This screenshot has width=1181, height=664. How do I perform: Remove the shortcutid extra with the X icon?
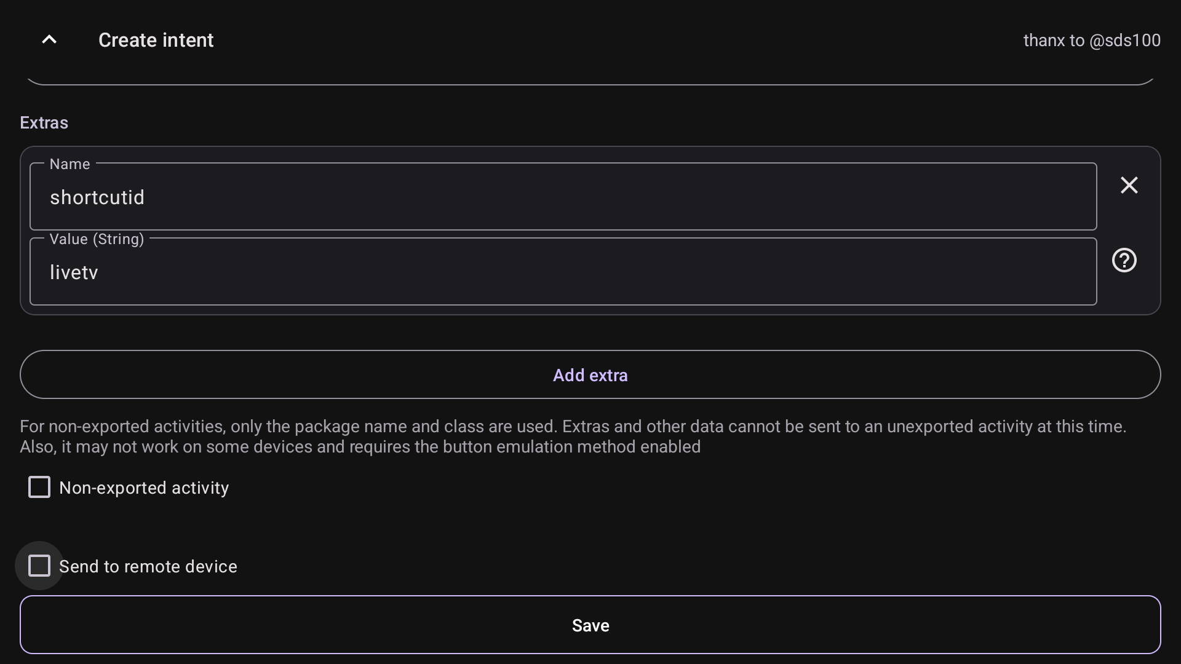click(x=1129, y=185)
